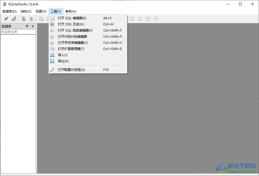Close the 数据库 side panel

pos(32,26)
